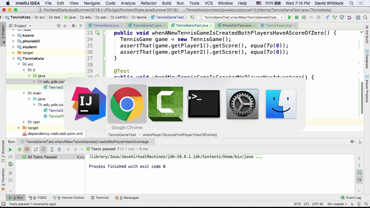Switch to TennisGame.java editor tab
The width and height of the screenshot is (370, 208).
[106, 25]
